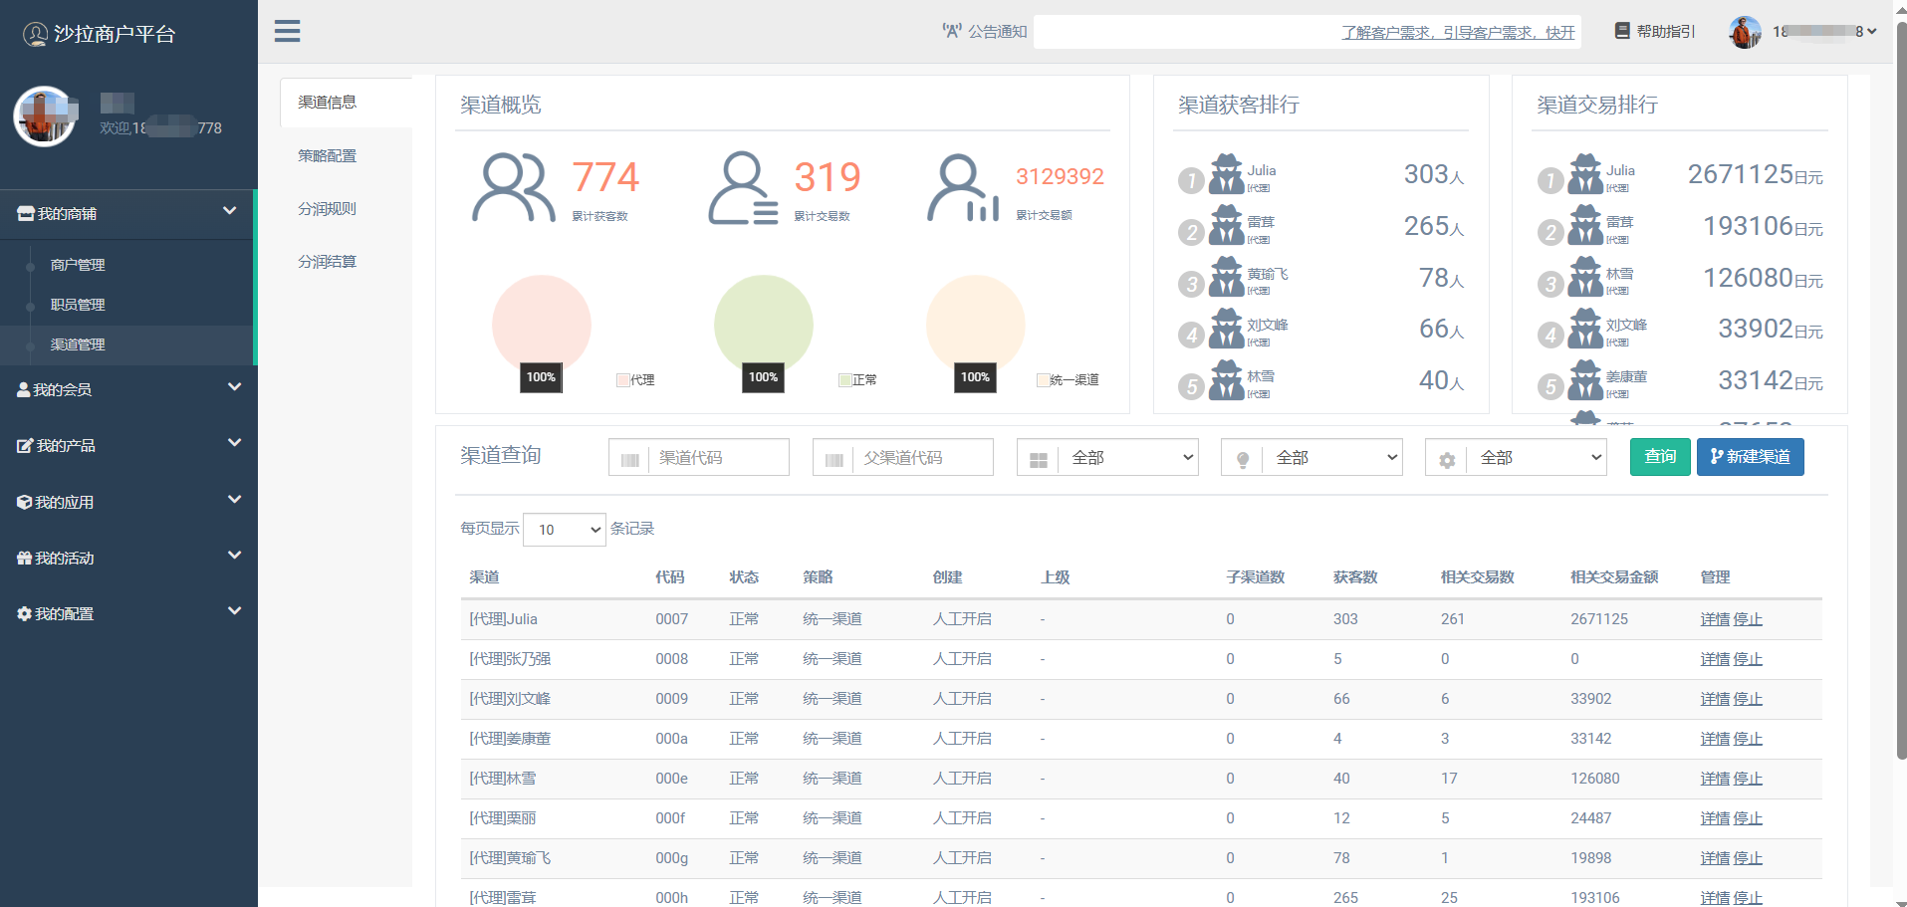Click the sidebar profile avatar
Viewport: 1907px width, 907px height.
pos(45,115)
